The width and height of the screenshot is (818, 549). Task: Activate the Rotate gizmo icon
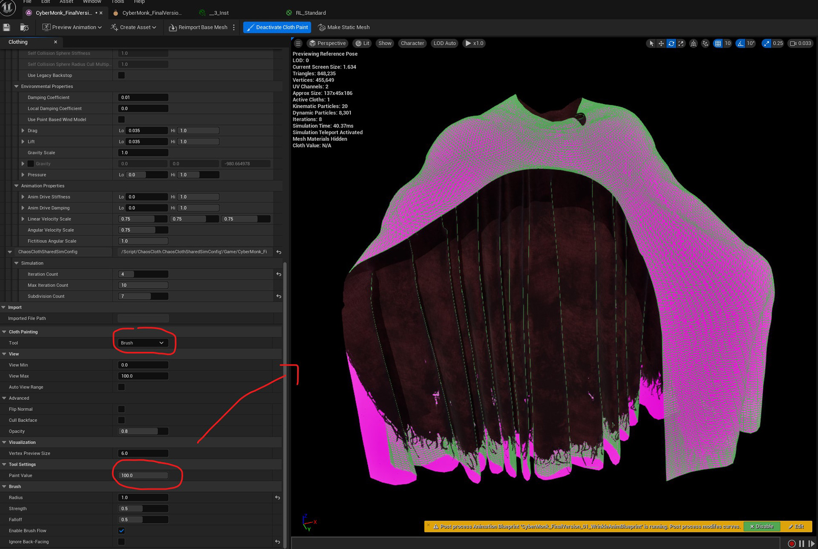(671, 43)
